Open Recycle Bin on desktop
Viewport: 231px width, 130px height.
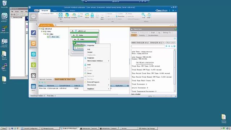tap(4, 4)
